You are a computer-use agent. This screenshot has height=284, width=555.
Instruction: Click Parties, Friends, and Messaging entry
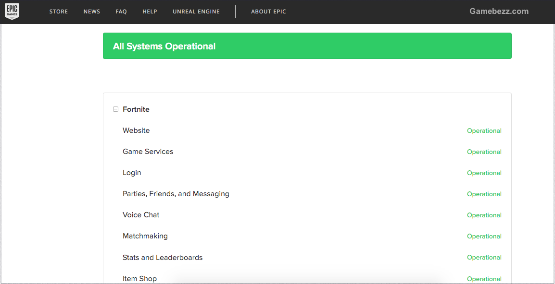176,194
